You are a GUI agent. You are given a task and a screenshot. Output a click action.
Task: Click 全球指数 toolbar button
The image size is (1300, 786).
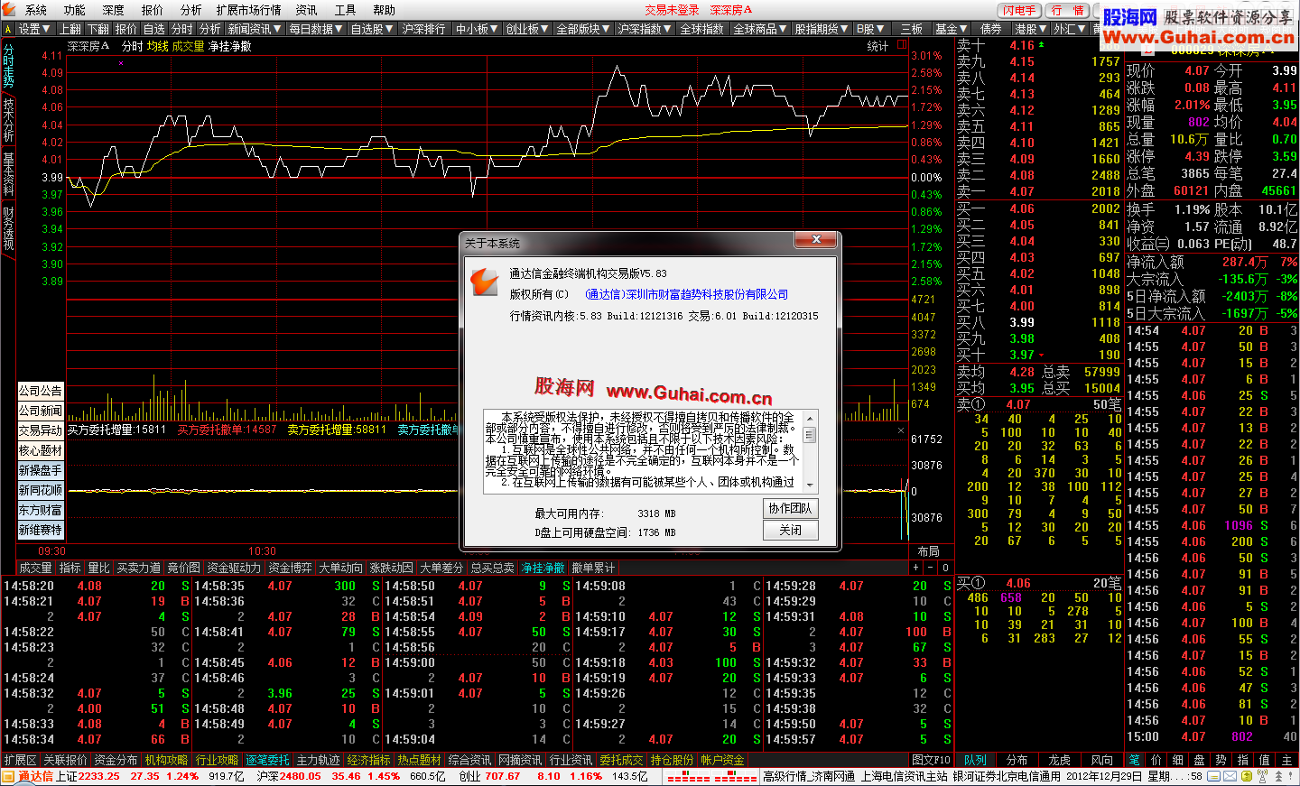[x=701, y=29]
